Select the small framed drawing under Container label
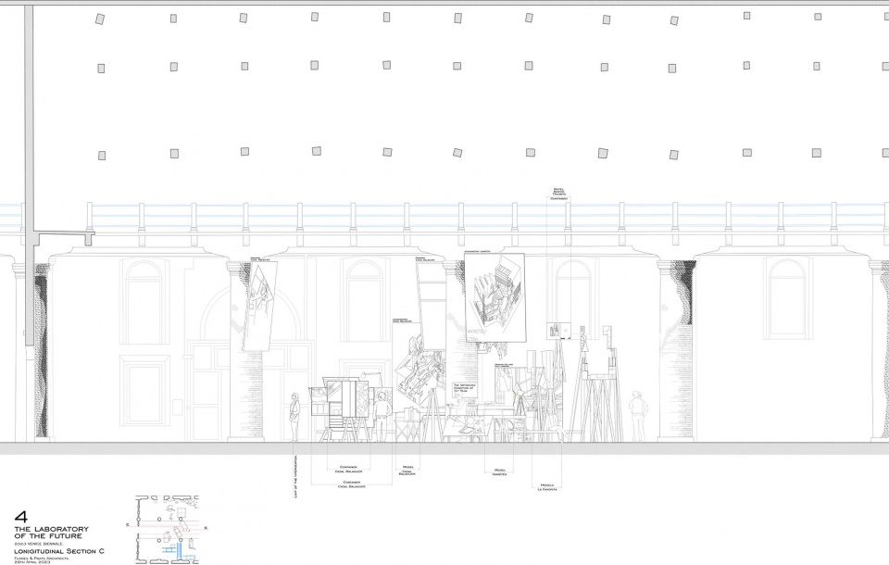Screen dimensions: 889x565 click(x=557, y=331)
